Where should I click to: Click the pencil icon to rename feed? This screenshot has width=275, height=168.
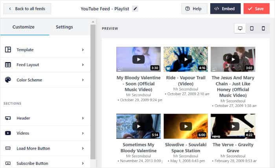(135, 9)
